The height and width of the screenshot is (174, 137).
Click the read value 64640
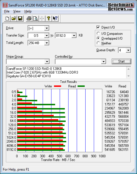pos(124,92)
